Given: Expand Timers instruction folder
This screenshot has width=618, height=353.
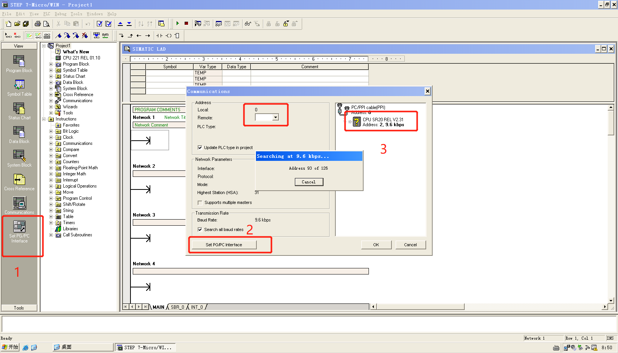Looking at the screenshot, I should point(51,223).
